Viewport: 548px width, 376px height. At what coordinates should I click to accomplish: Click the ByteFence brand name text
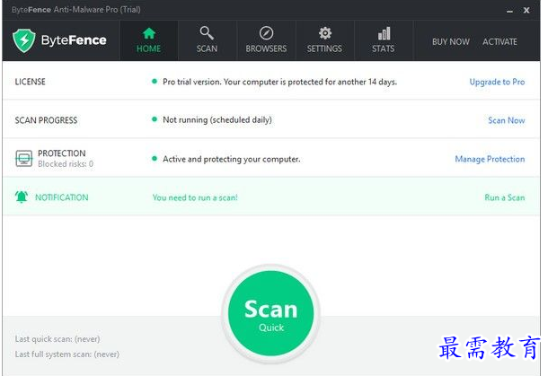point(74,40)
